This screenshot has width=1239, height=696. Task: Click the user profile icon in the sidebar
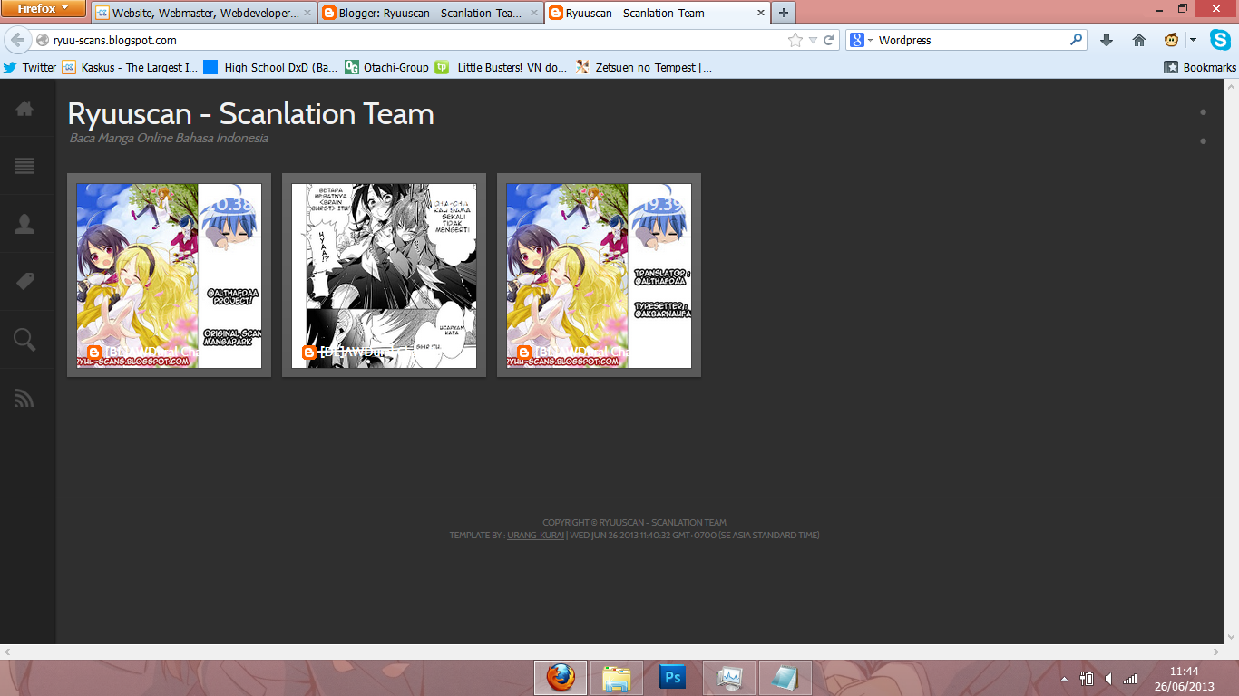24,224
